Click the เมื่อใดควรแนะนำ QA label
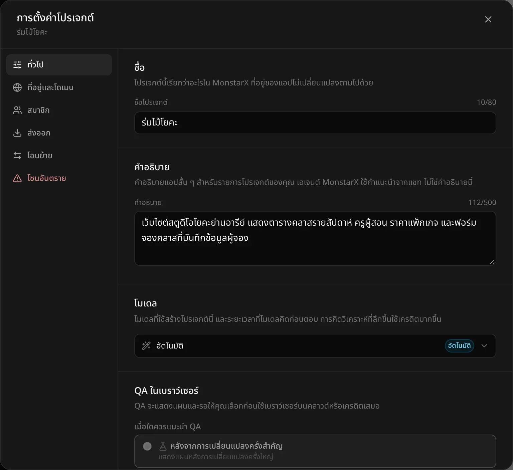 coord(167,427)
